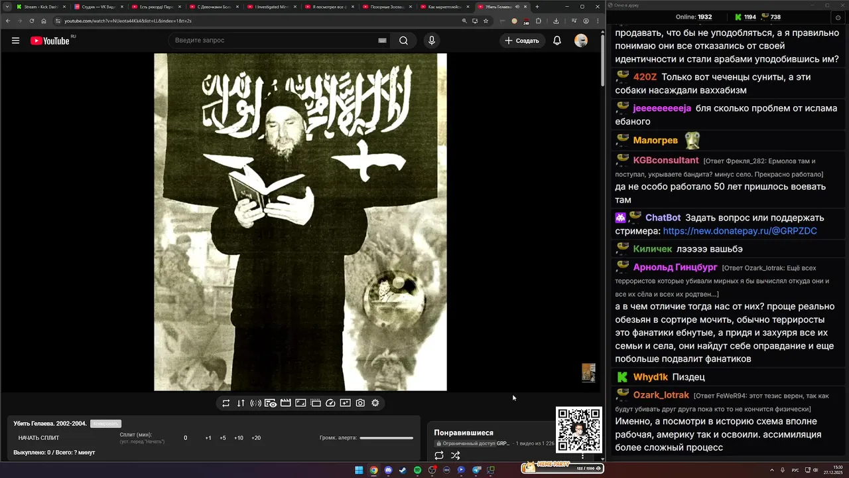Image resolution: width=849 pixels, height=478 pixels.
Task: Open the tab search dropdown arrow
Action: [x=6, y=7]
